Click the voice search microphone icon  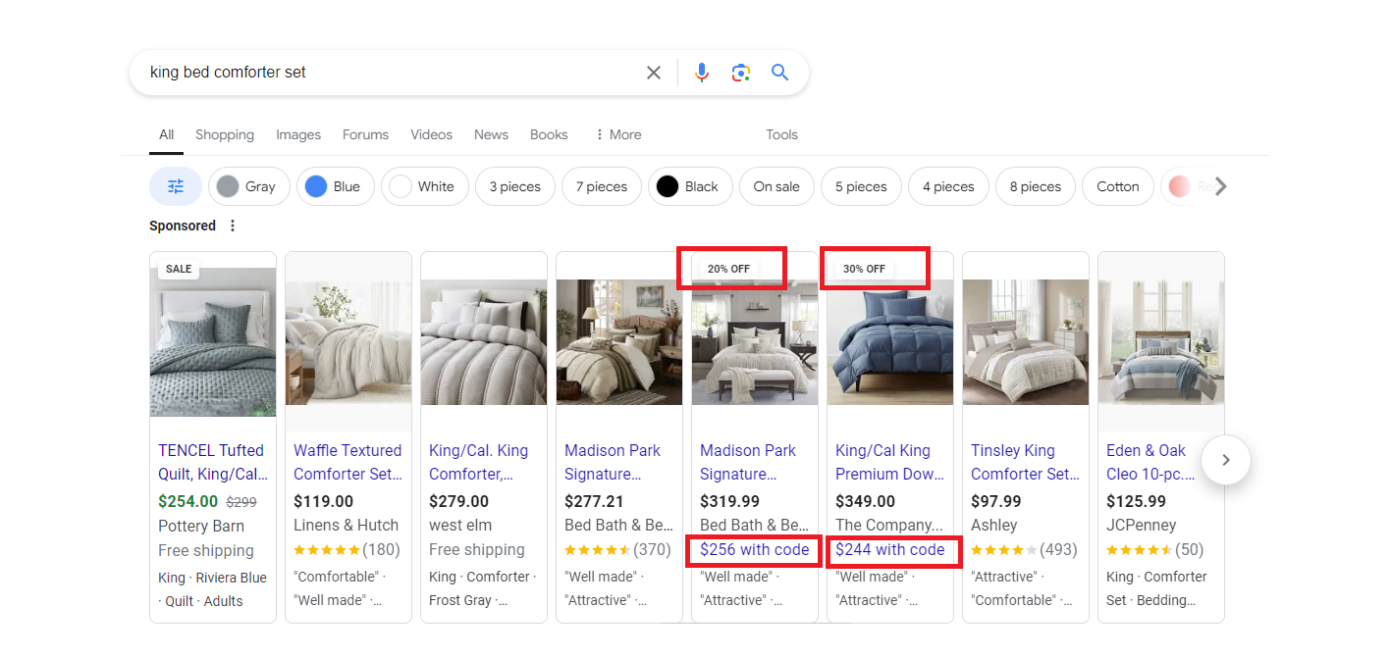[702, 72]
